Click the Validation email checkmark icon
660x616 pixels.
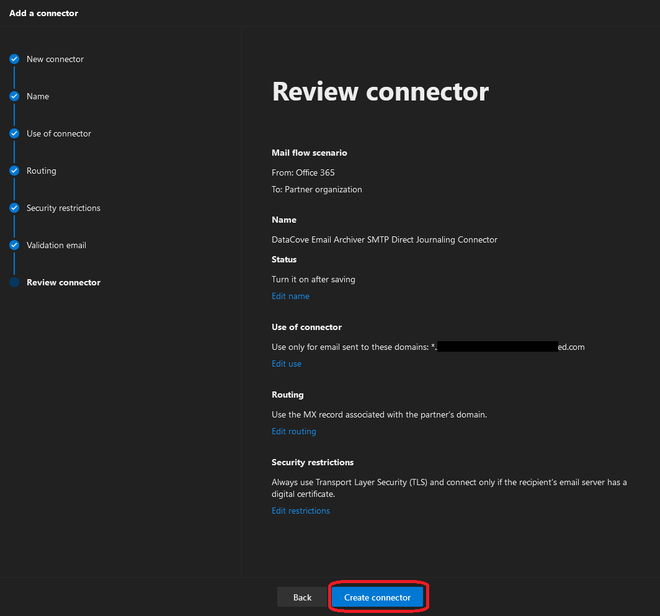14,245
